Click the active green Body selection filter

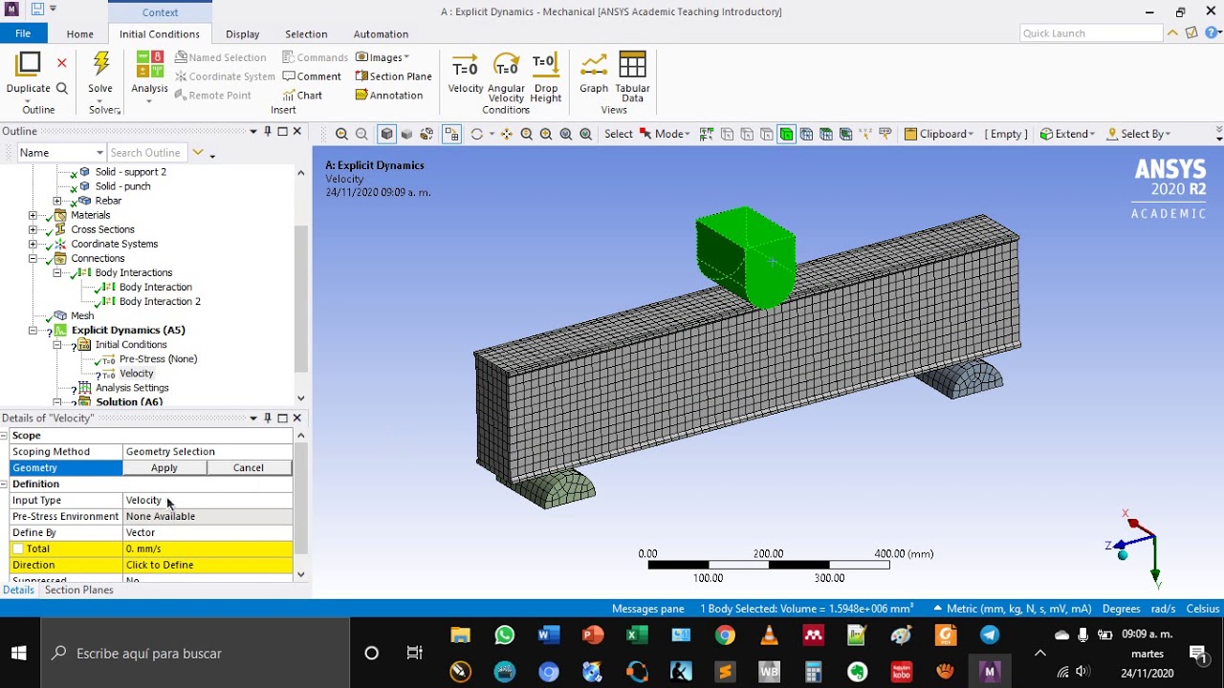tap(786, 134)
